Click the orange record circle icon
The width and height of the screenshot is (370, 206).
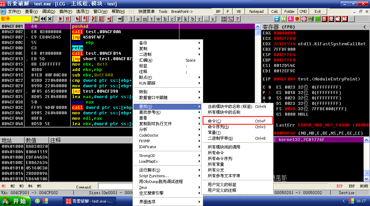[x=297, y=19]
